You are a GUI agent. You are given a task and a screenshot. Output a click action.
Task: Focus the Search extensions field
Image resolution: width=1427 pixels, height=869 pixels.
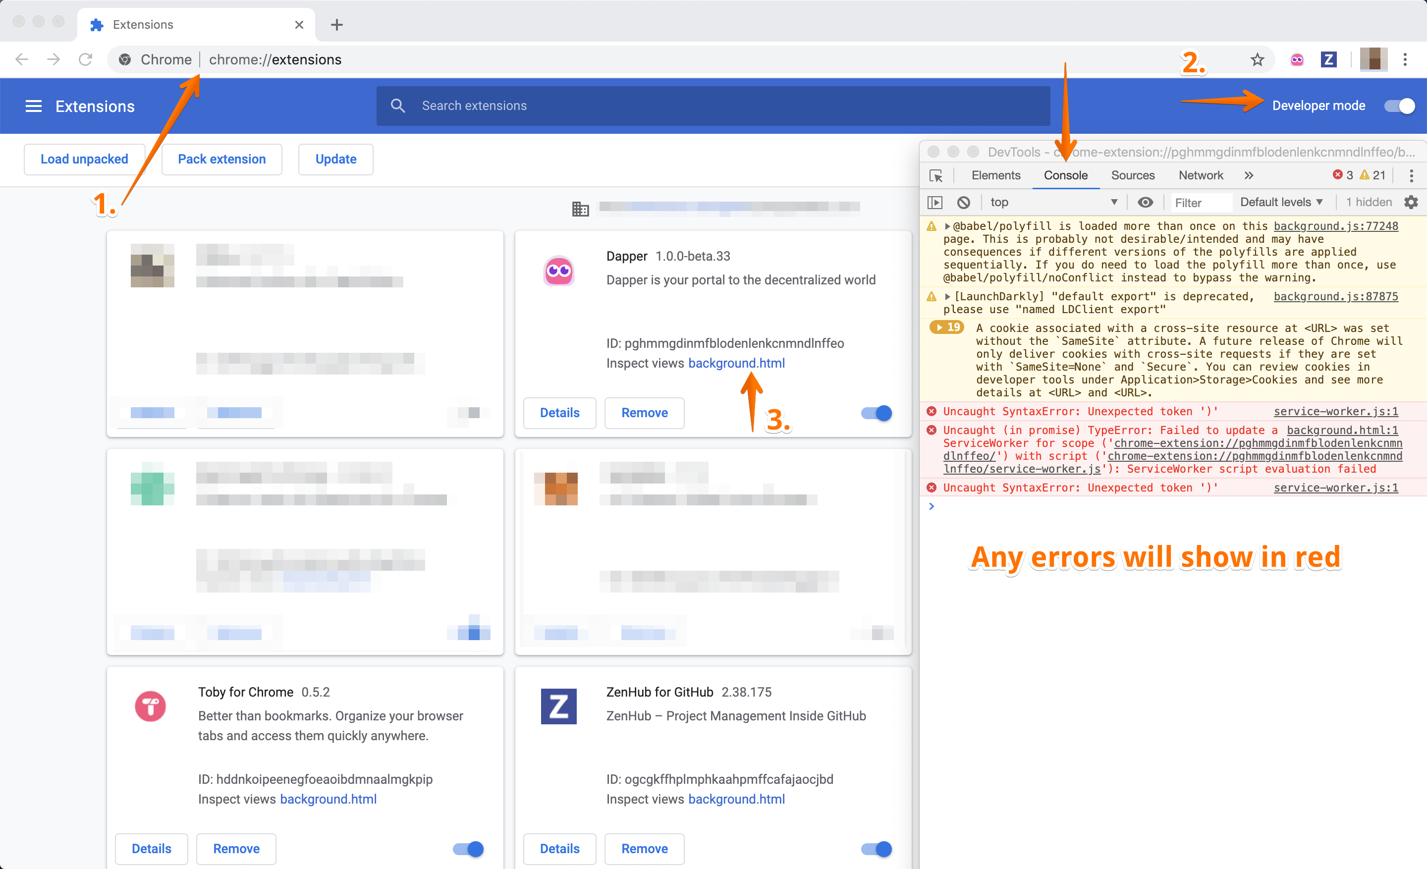(x=713, y=106)
